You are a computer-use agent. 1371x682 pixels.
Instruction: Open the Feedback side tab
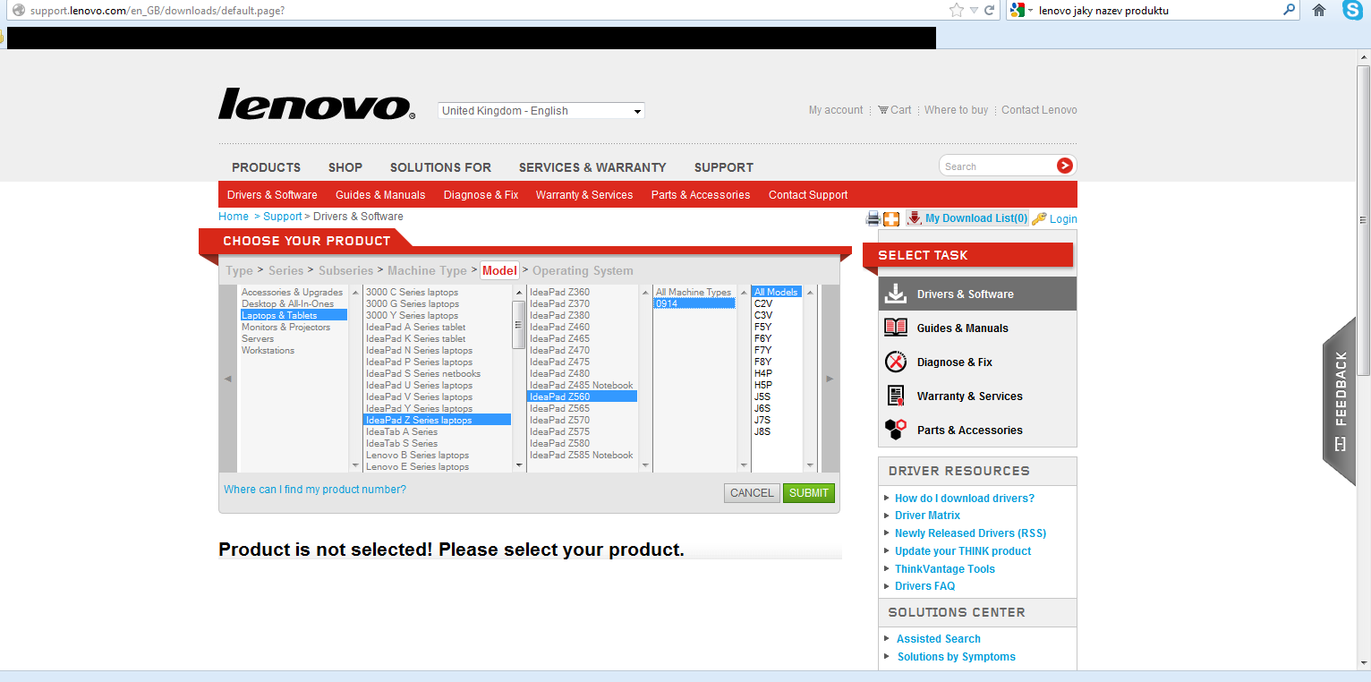tap(1340, 401)
